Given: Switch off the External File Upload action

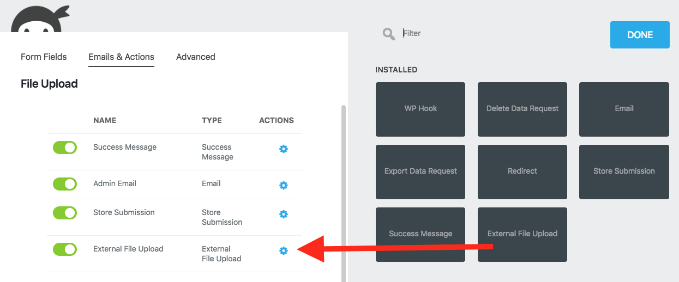Looking at the screenshot, I should (x=65, y=249).
